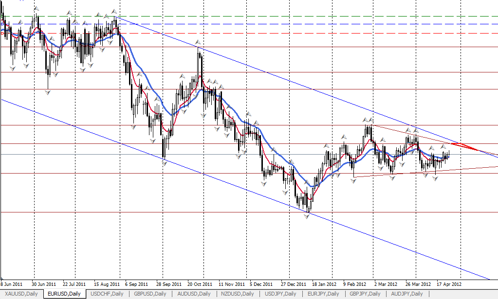Select the GBPJPY,Daily chart tab

coord(365,294)
